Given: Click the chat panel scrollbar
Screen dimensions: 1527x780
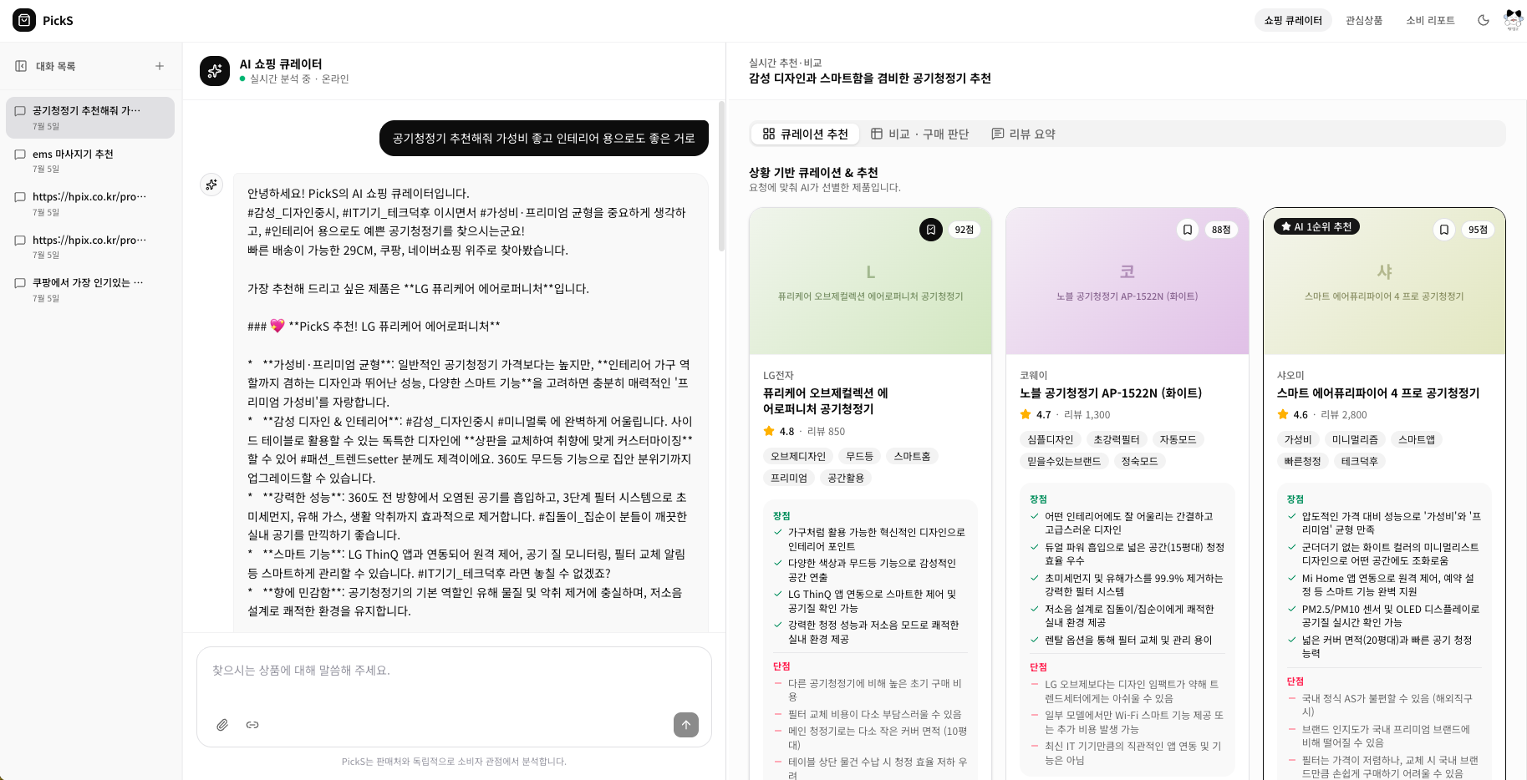Looking at the screenshot, I should (x=721, y=176).
